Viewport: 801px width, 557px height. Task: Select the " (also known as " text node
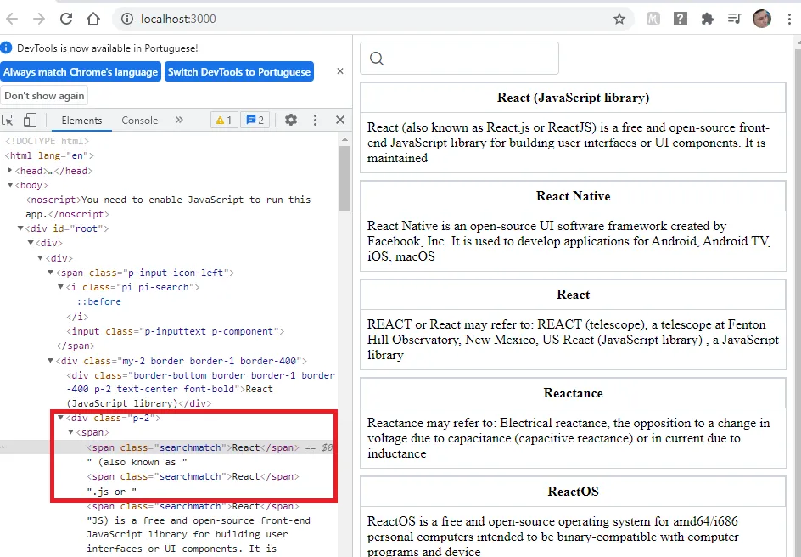point(137,462)
